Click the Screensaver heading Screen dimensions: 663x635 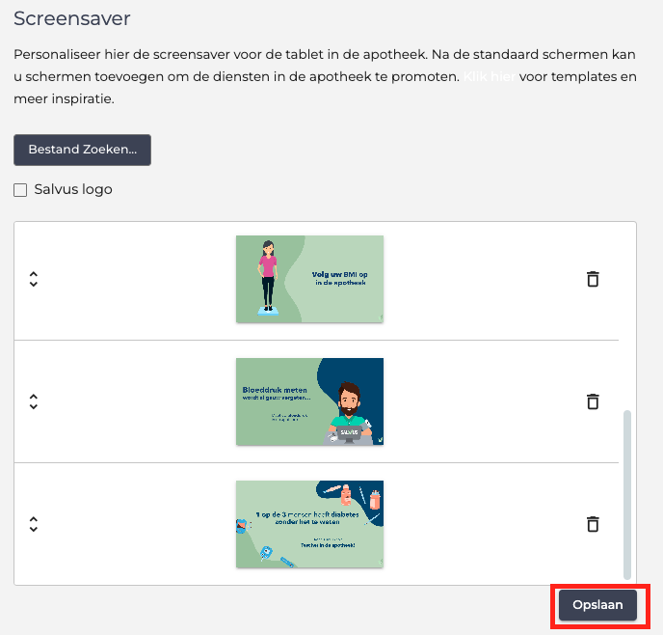[72, 18]
